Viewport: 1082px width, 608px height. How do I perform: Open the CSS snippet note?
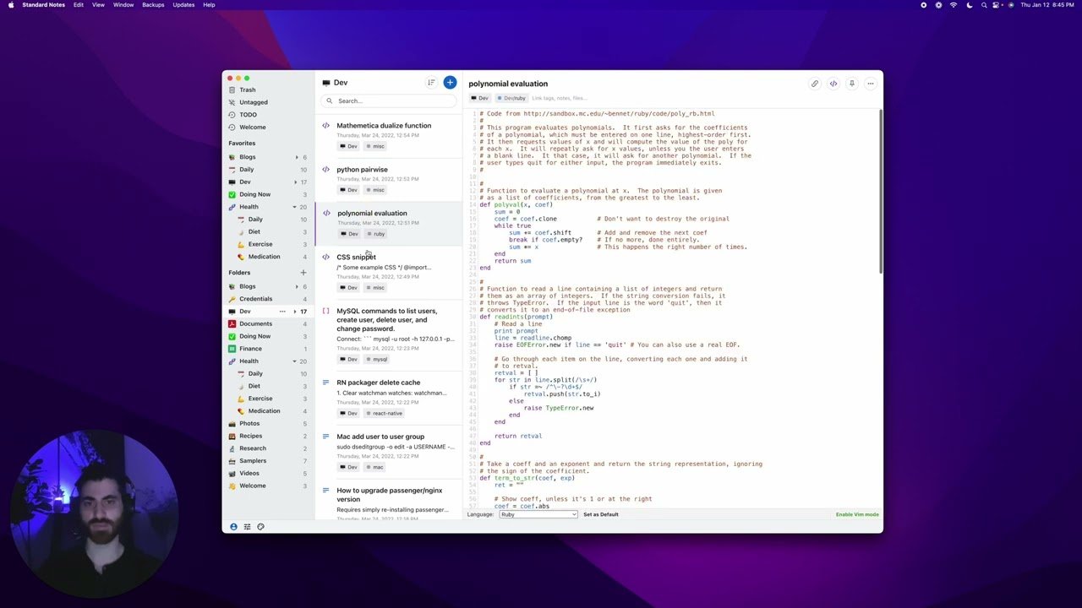(x=389, y=272)
